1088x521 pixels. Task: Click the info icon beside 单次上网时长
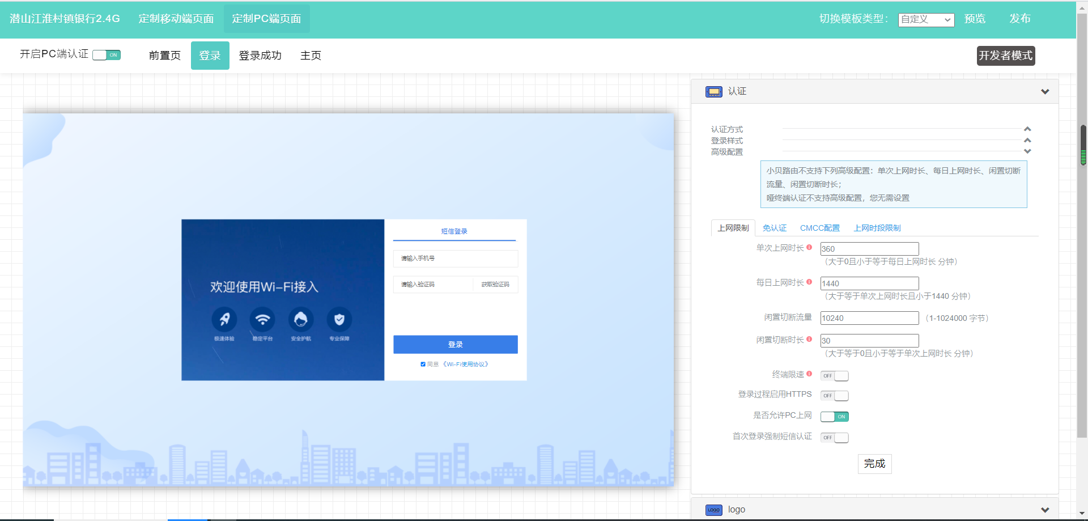coord(809,247)
